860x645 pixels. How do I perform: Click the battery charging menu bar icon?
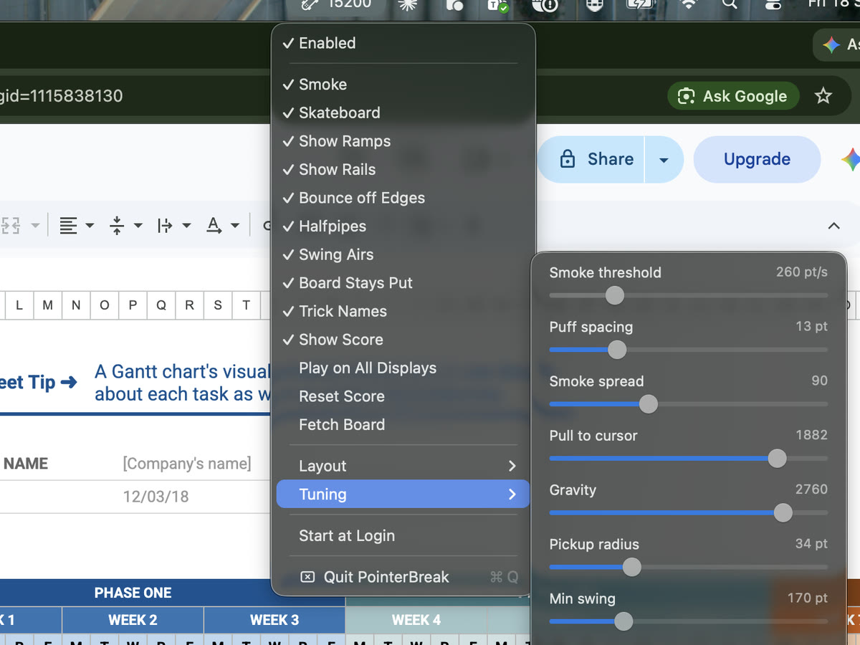[641, 4]
